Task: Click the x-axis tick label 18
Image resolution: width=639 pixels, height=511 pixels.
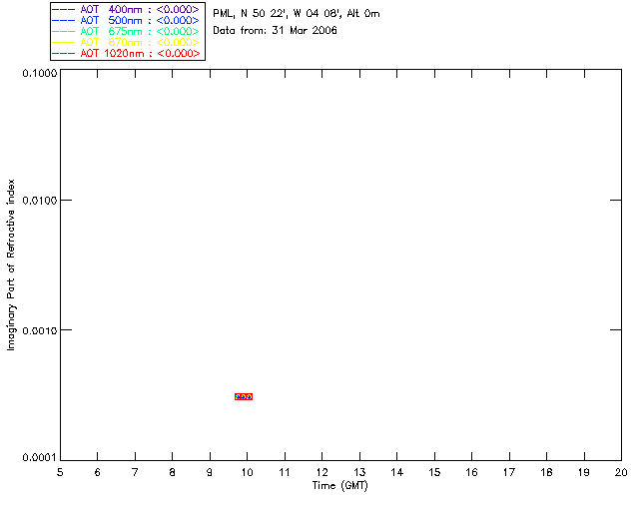Action: click(546, 472)
